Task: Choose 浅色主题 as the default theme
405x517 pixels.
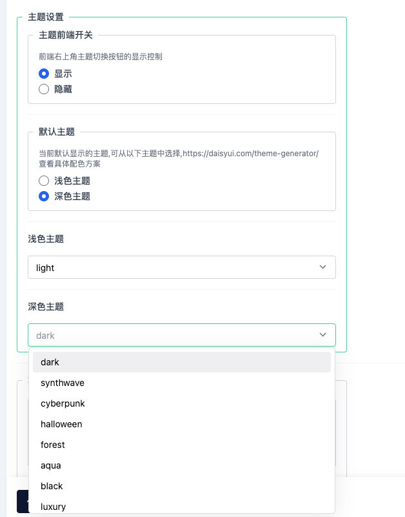Action: tap(44, 181)
